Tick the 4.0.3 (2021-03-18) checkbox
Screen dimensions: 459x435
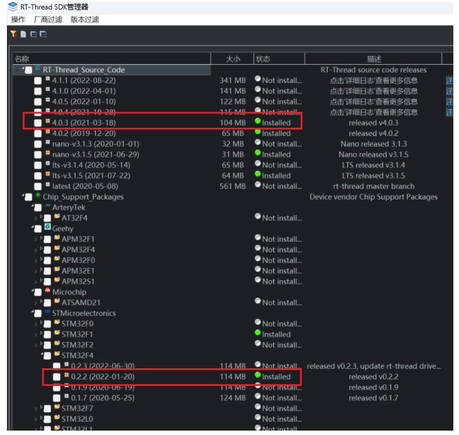(x=38, y=123)
